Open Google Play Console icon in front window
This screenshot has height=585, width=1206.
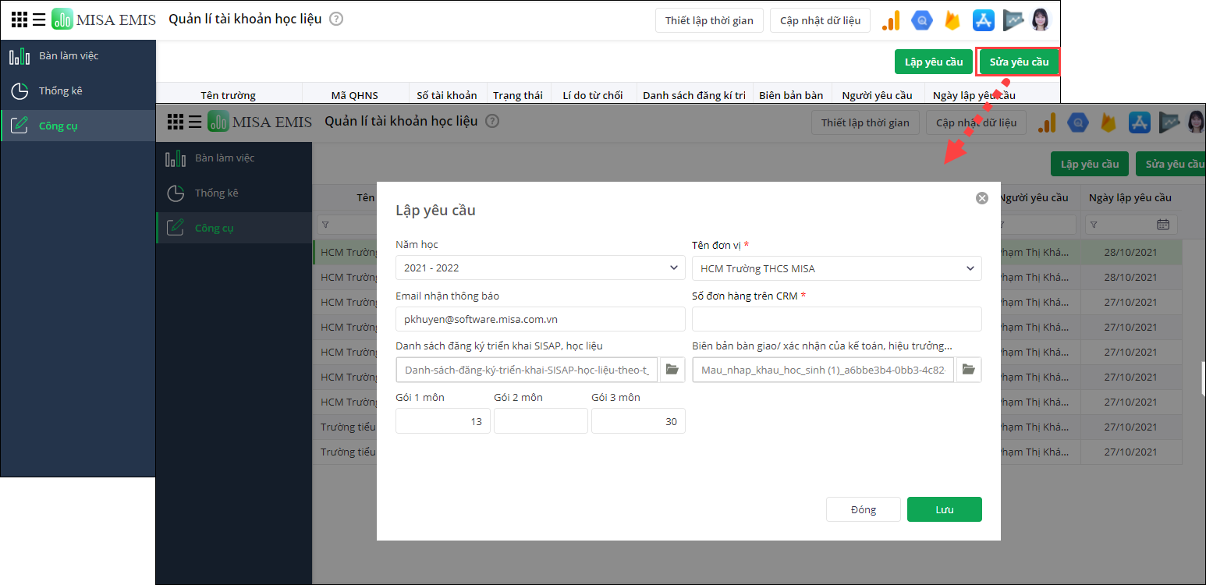(1169, 122)
